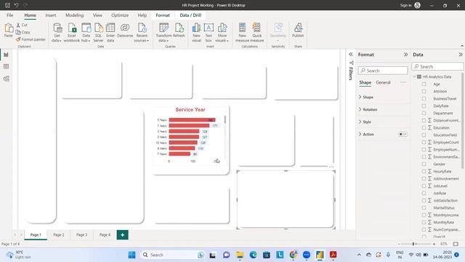Click the Undo arrow in title bar

pos(16,5)
